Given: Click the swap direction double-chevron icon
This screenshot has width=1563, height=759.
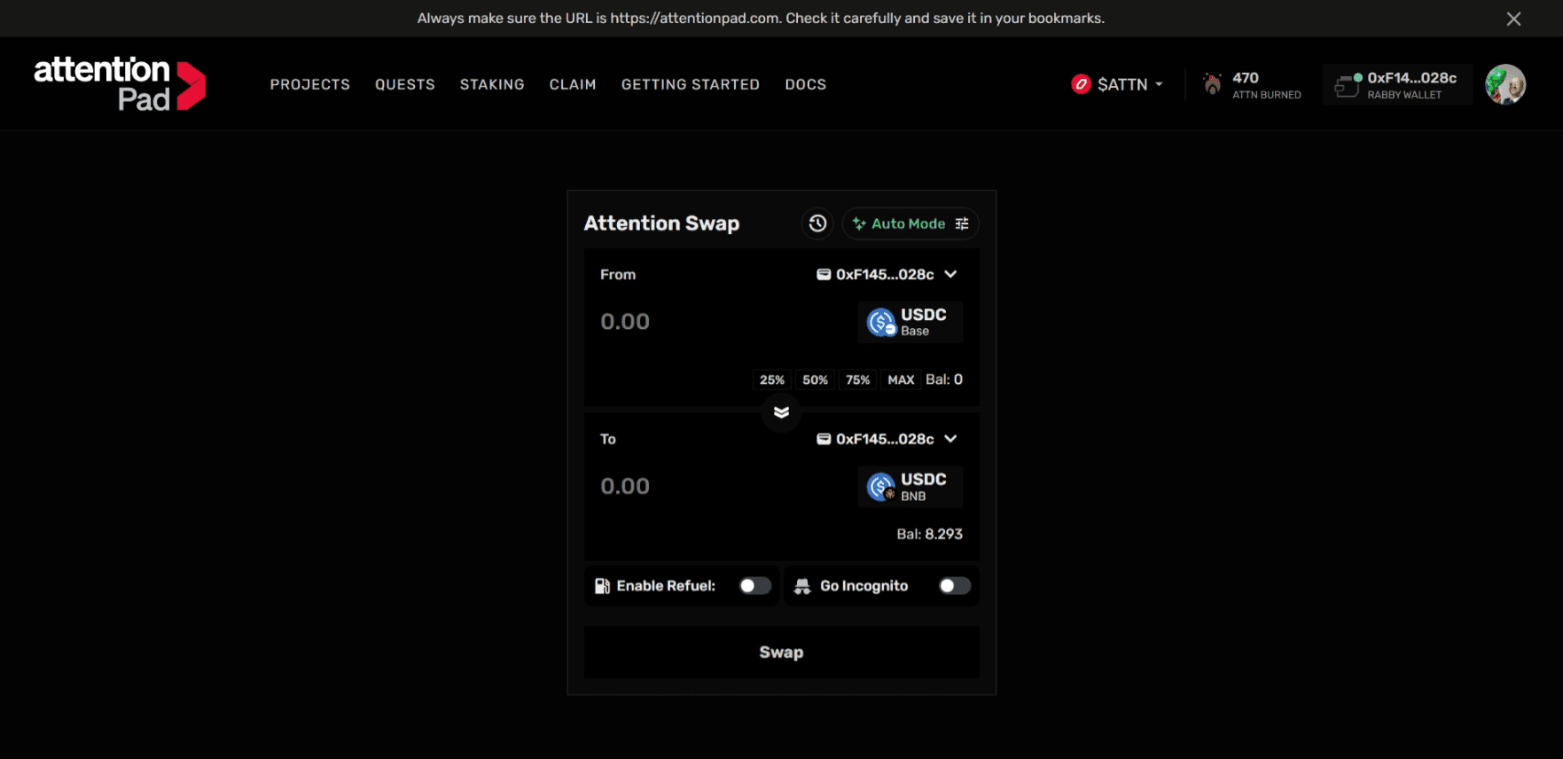Looking at the screenshot, I should tap(781, 412).
